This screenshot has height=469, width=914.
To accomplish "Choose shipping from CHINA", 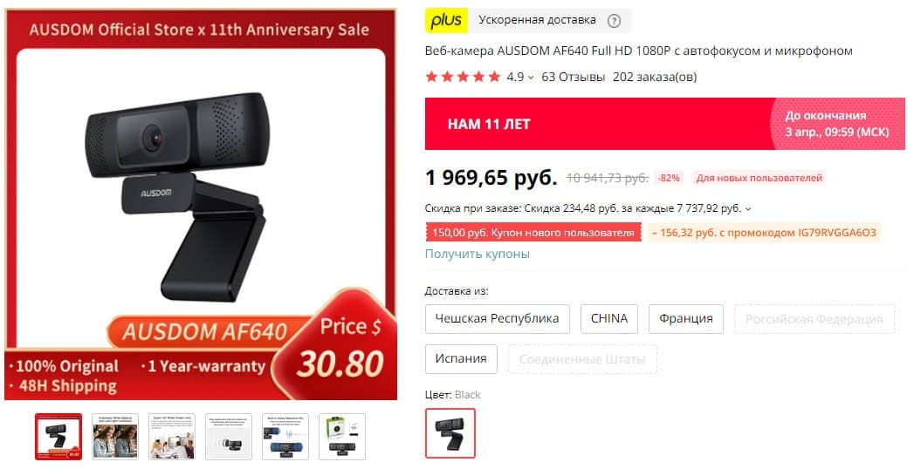I will coord(609,319).
